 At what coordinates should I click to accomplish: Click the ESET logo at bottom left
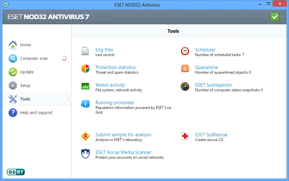(16, 172)
